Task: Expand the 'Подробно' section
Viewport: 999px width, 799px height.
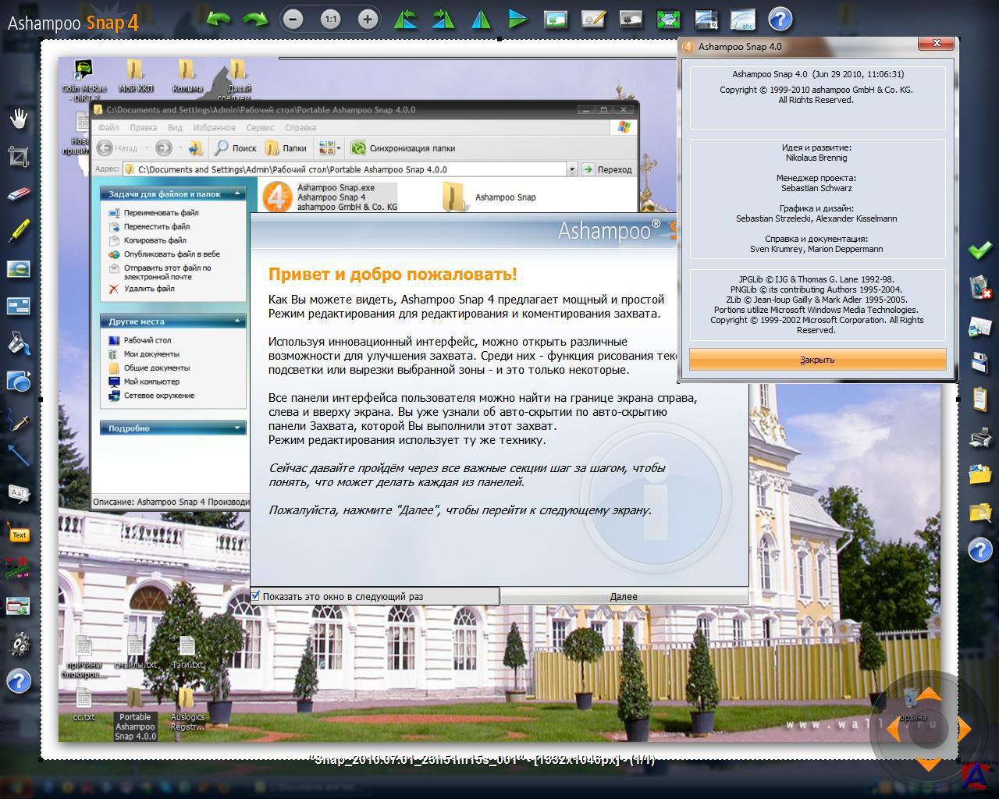Action: point(237,428)
